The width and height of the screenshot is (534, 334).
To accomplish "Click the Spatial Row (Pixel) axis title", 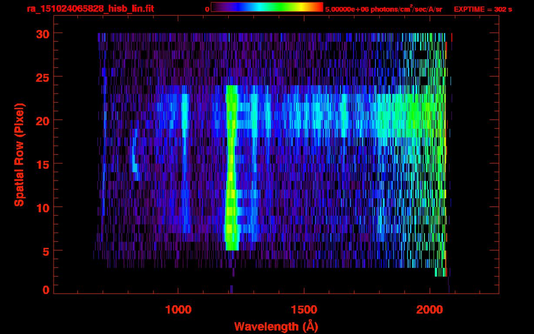I will (x=19, y=154).
